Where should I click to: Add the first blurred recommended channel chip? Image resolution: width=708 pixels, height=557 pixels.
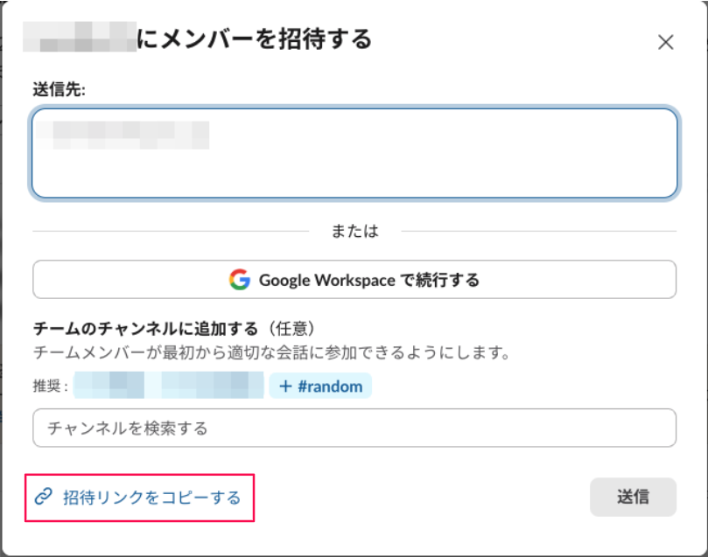(109, 386)
